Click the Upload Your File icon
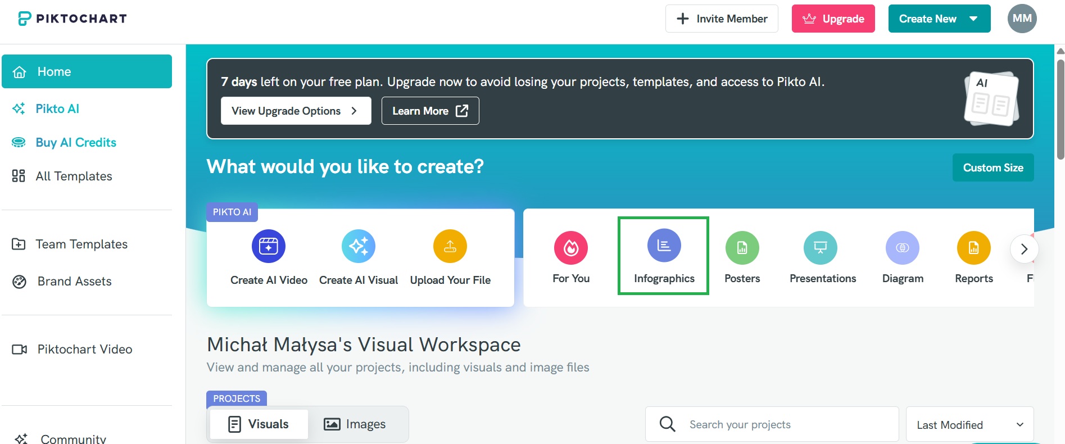The width and height of the screenshot is (1065, 444). (x=450, y=246)
